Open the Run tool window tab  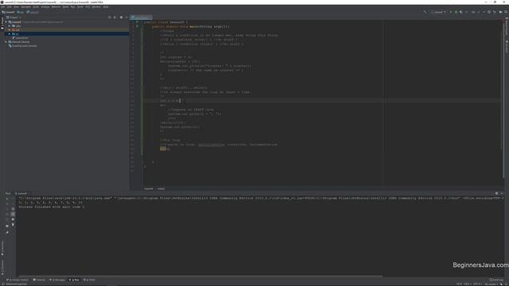click(75, 280)
